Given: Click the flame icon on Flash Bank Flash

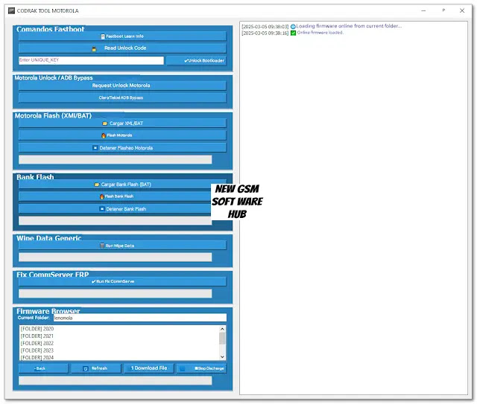Looking at the screenshot, I should pos(101,197).
